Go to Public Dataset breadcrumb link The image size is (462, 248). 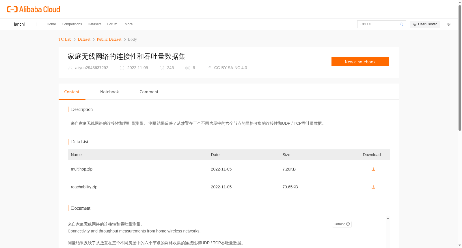pos(109,39)
